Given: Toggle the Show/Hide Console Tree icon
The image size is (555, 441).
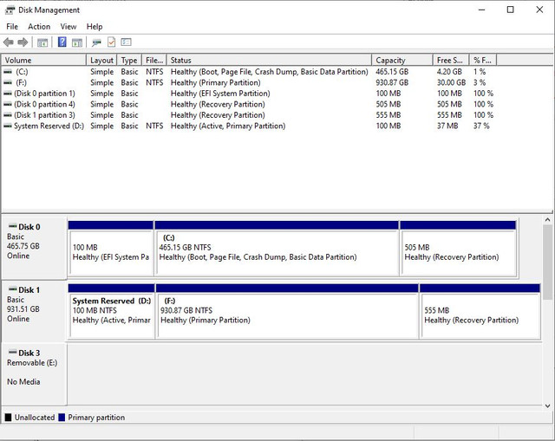Looking at the screenshot, I should [42, 42].
